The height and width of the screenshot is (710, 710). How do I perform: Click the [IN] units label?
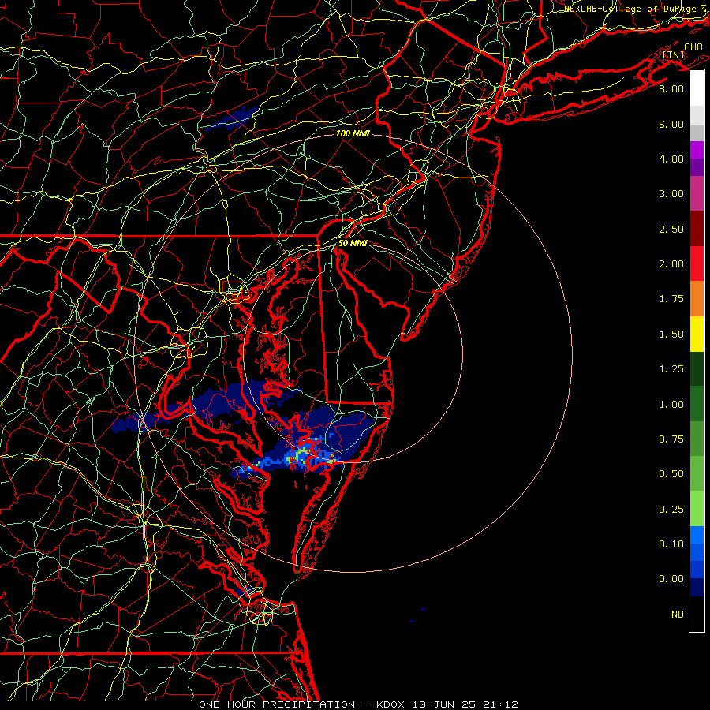click(x=674, y=55)
